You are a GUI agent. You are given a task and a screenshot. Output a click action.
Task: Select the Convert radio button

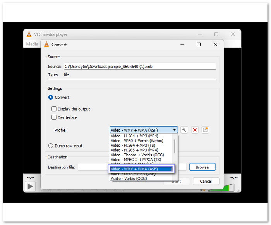coord(51,97)
